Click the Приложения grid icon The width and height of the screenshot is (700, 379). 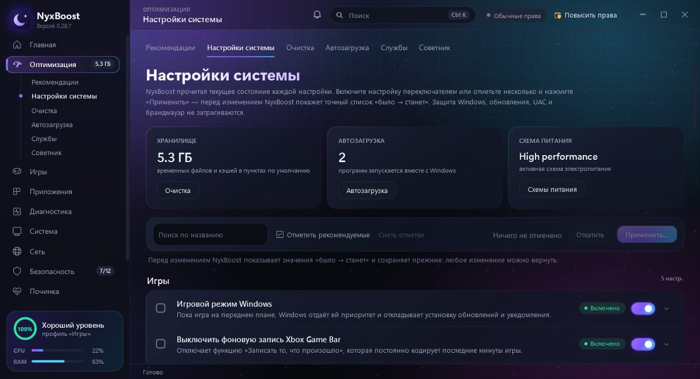(17, 192)
